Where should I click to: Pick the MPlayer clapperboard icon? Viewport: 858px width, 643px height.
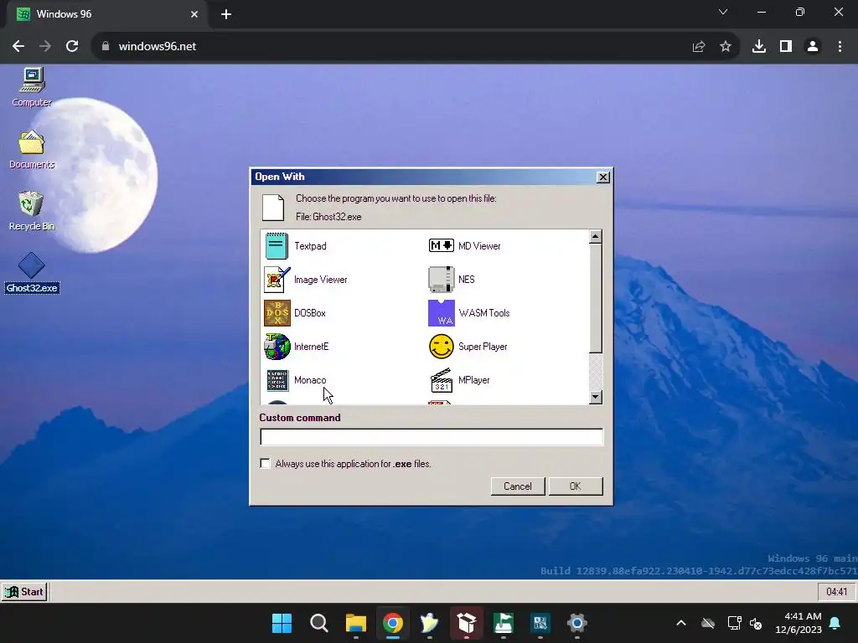coord(441,380)
